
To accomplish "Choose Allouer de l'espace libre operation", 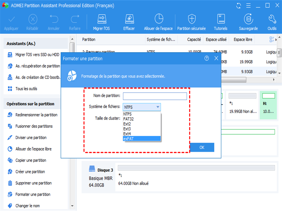I will pyautogui.click(x=29, y=149).
